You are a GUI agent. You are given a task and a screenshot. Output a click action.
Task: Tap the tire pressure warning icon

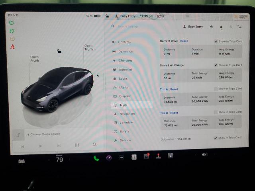pos(12,39)
